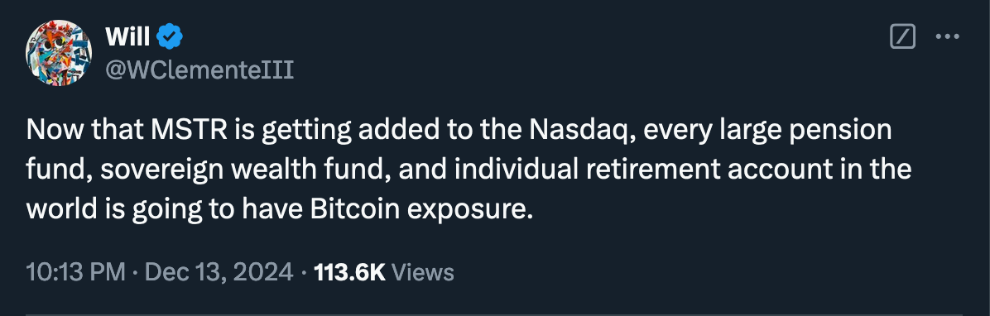The height and width of the screenshot is (316, 990).
Task: Click the Views label
Action: pos(423,272)
